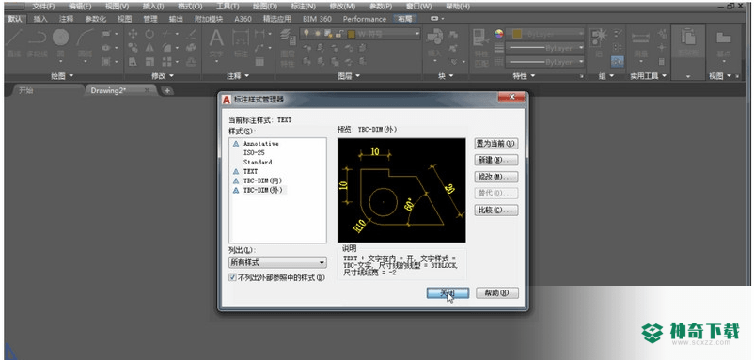Switch to the A360 ribbon tab
The height and width of the screenshot is (360, 754).
[243, 19]
